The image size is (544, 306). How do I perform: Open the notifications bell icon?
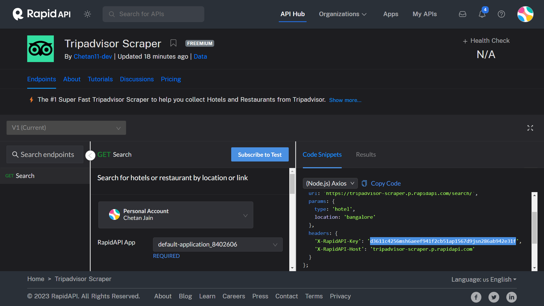point(482,14)
